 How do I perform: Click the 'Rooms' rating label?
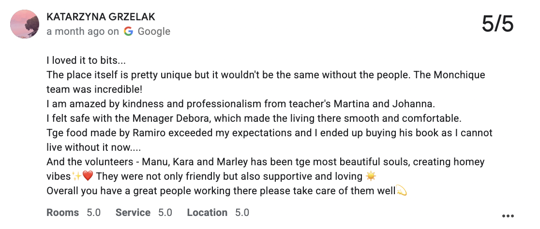(63, 213)
